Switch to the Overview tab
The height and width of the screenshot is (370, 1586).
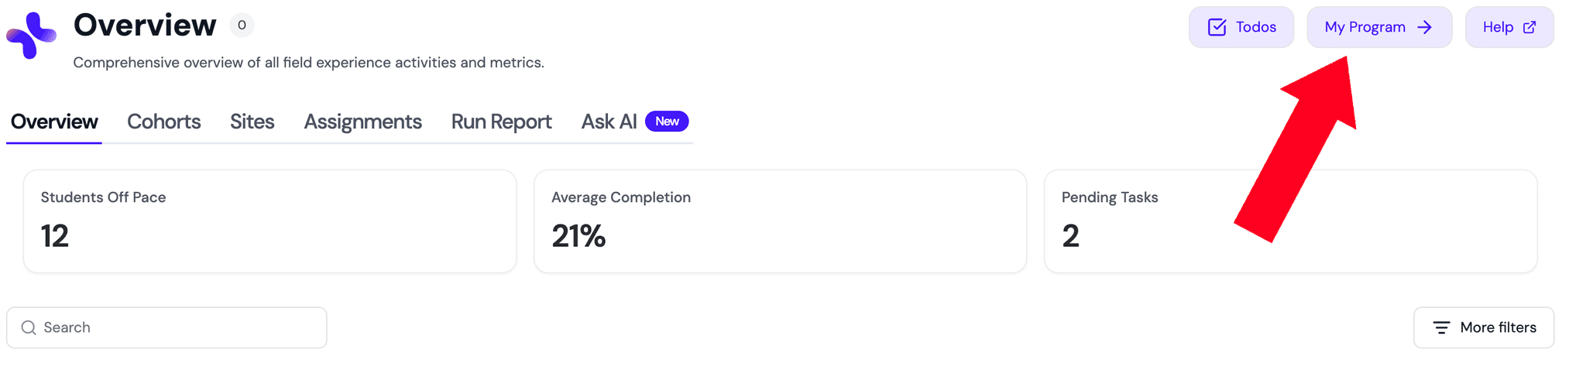(x=54, y=122)
